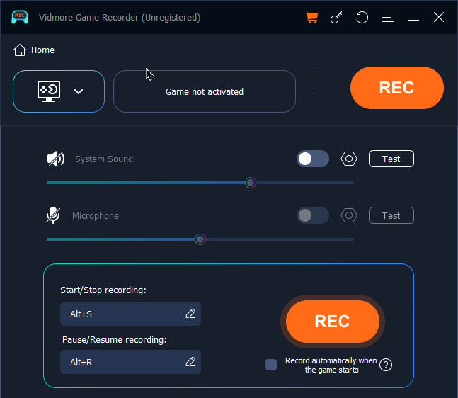Click the Start/Stop recording: label
The image size is (458, 398).
coord(103,290)
